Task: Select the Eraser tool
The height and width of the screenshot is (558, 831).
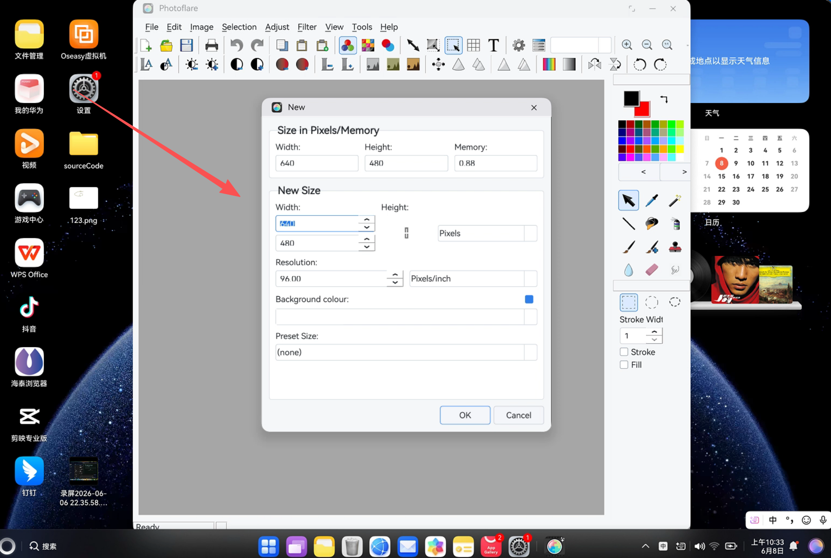Action: tap(652, 270)
